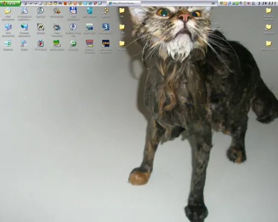
Task: Open the landscape image photo editor shortcut
Action: [x=90, y=27]
